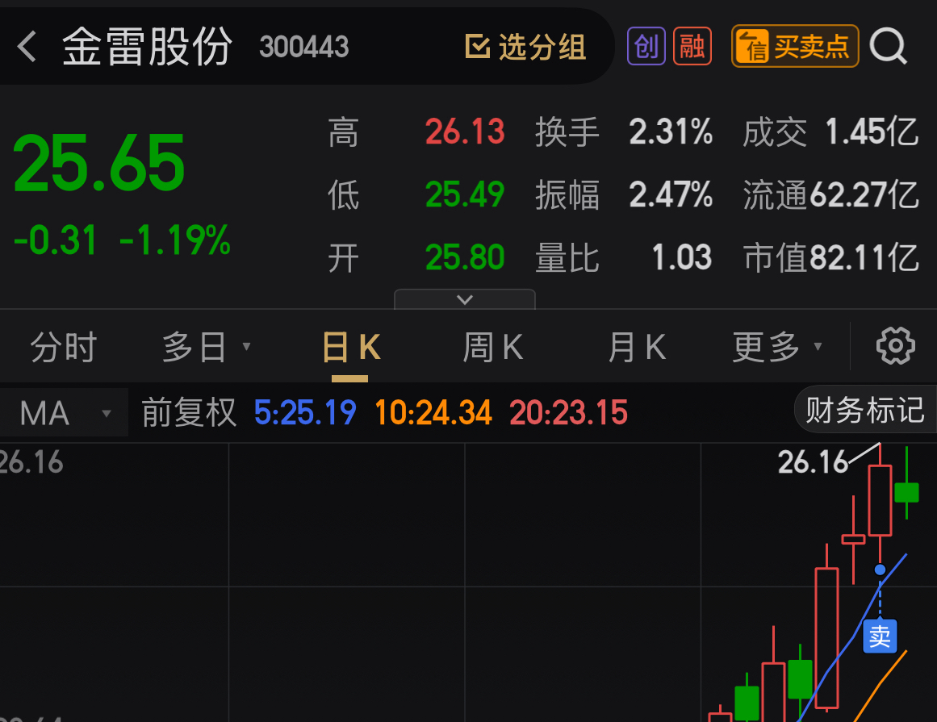Expand the quote details chevron
Screen dimensions: 937x722
(x=464, y=299)
